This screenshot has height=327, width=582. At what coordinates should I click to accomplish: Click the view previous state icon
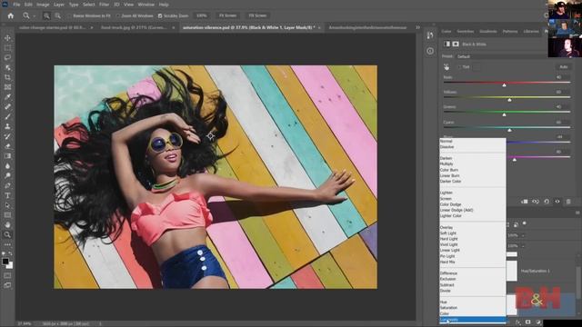pyautogui.click(x=536, y=202)
